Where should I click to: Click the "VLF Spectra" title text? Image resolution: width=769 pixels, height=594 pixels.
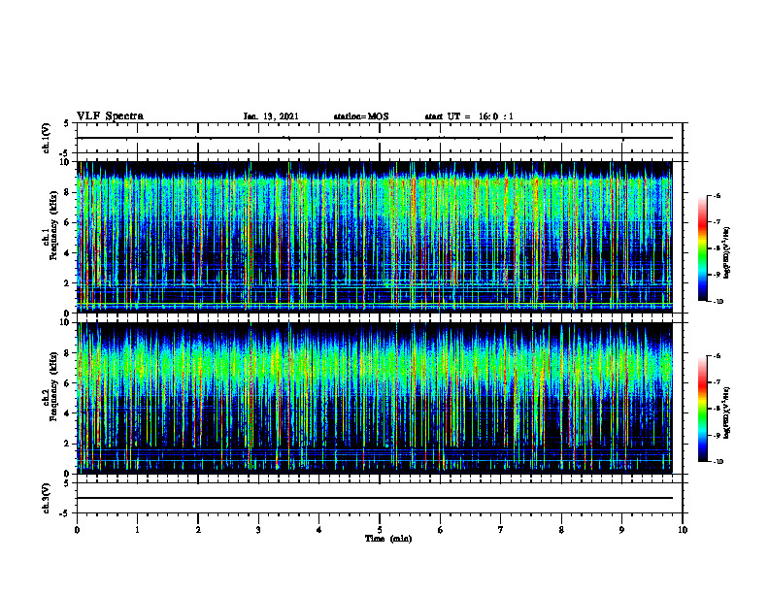[110, 116]
